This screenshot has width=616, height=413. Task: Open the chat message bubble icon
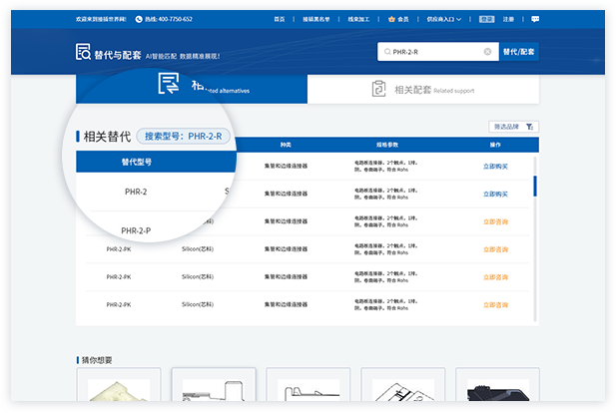535,19
